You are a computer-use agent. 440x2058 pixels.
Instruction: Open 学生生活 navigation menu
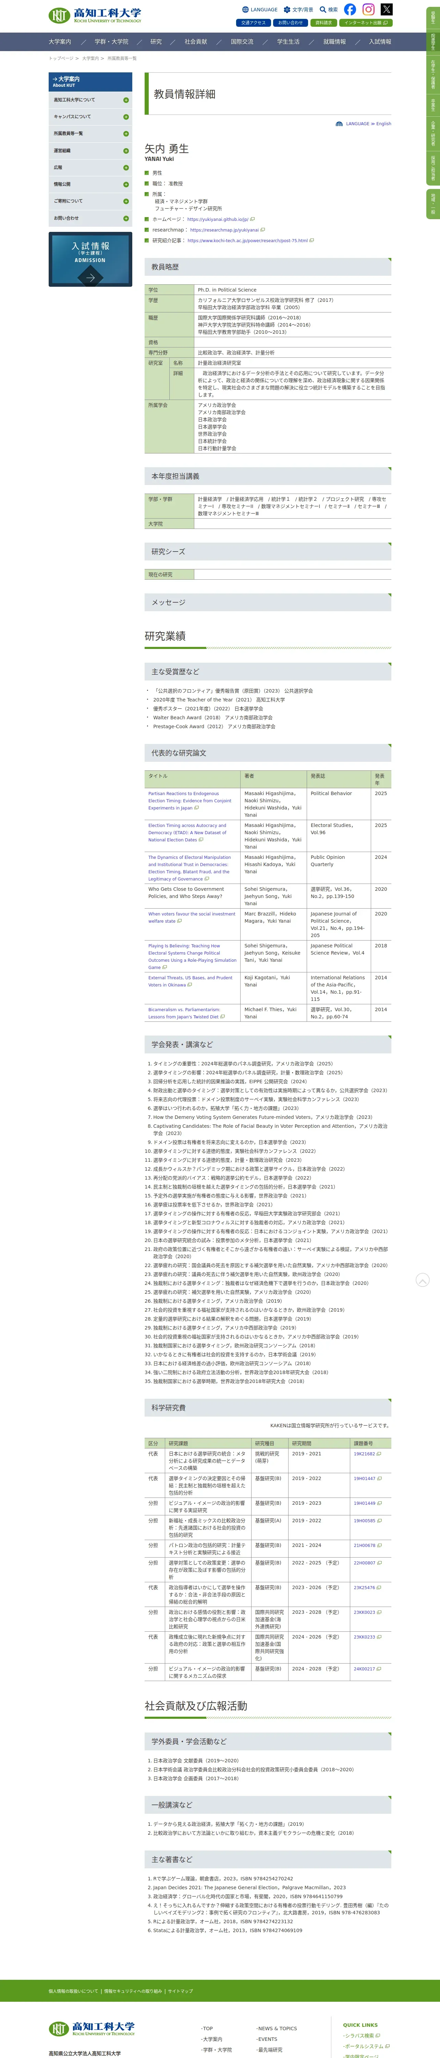pos(288,42)
